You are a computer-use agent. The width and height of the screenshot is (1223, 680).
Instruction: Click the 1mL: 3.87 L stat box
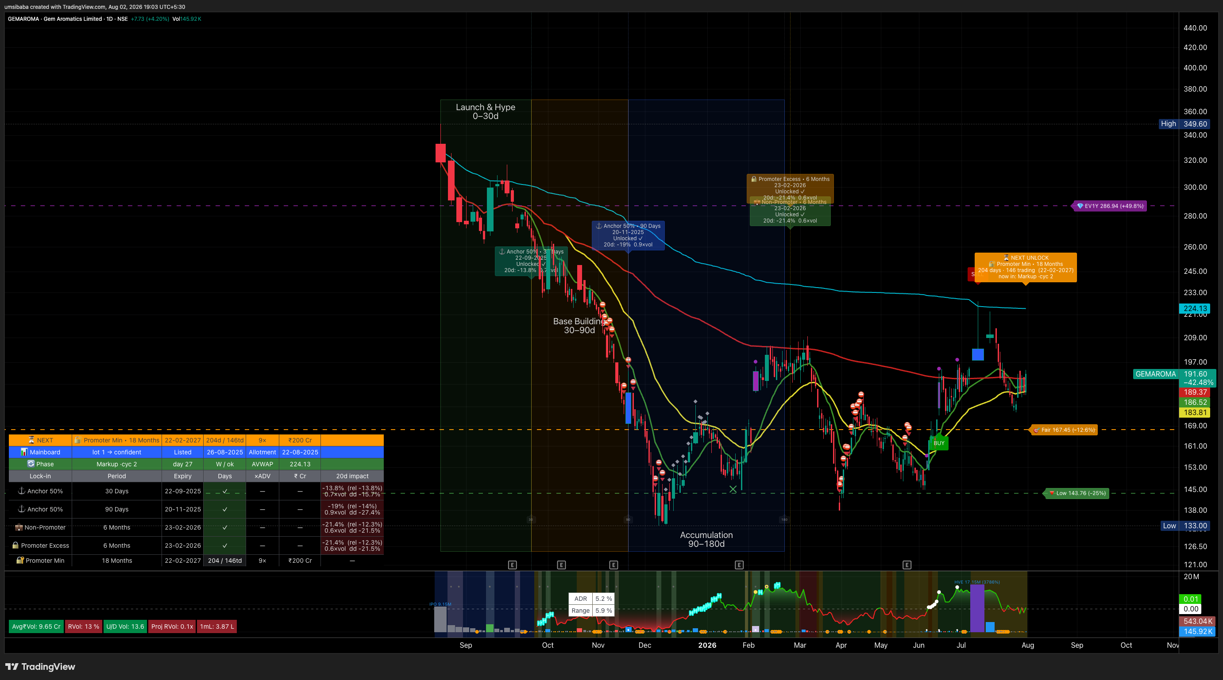pyautogui.click(x=217, y=626)
